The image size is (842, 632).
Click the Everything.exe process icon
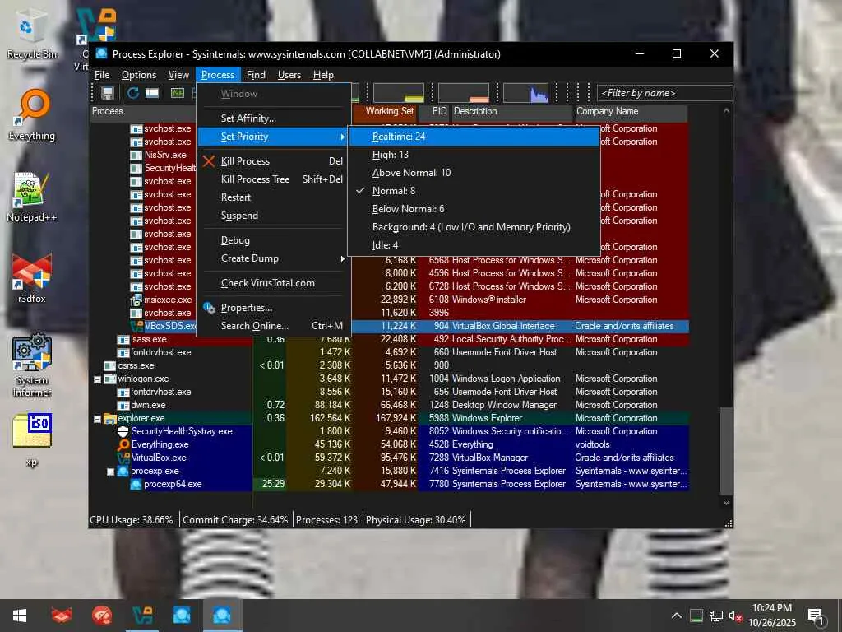pos(123,444)
